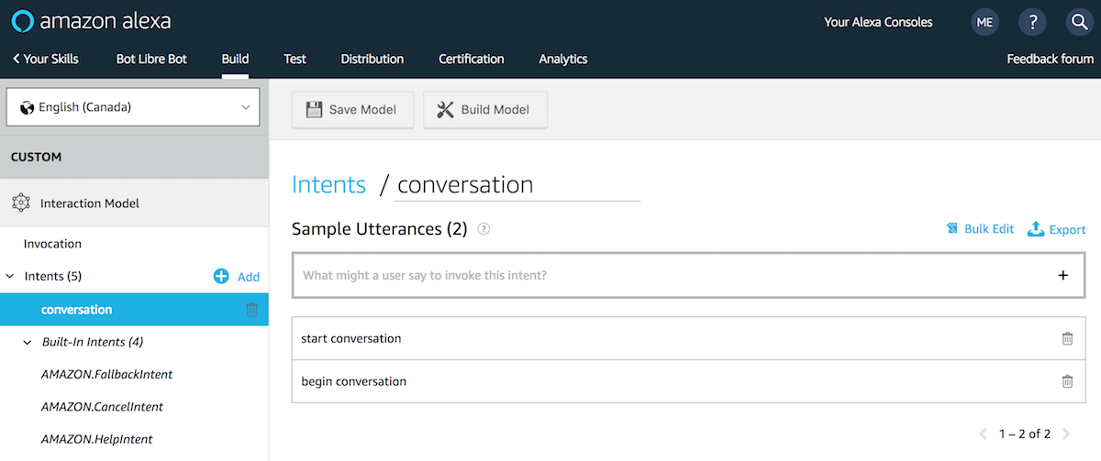The height and width of the screenshot is (461, 1101).
Task: Click the Sample Utterances help tooltip icon
Action: (484, 229)
